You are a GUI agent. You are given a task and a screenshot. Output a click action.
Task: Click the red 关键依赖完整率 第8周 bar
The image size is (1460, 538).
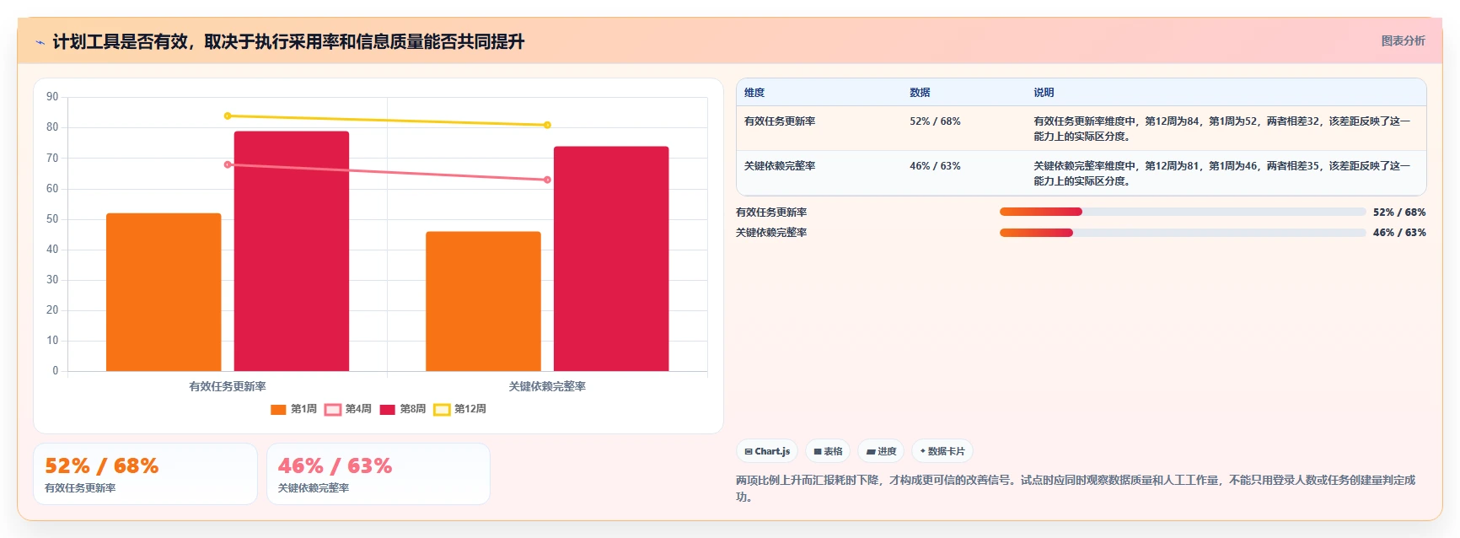611,259
